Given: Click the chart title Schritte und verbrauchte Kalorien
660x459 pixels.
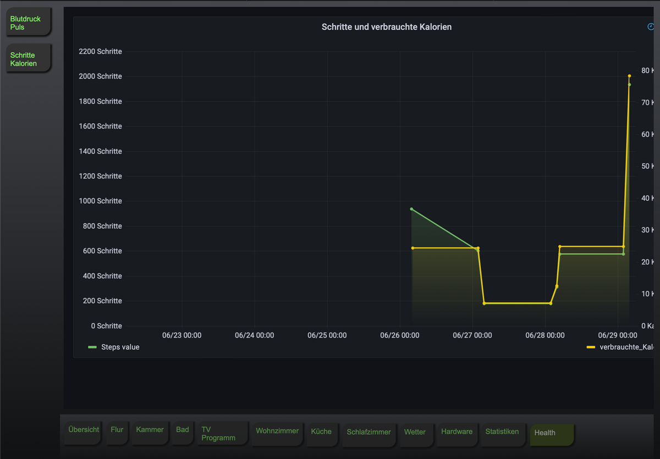Looking at the screenshot, I should 387,27.
